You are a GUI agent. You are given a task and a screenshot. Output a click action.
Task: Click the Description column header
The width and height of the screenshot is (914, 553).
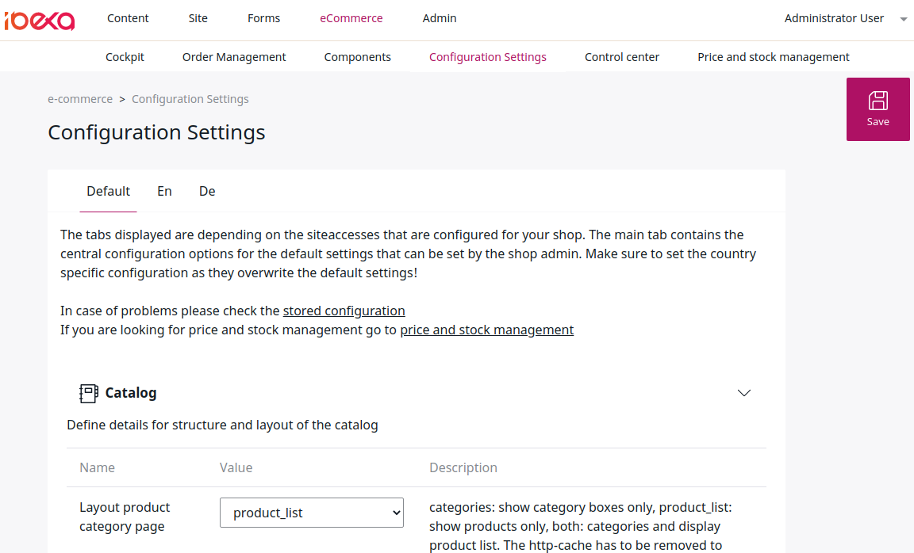click(x=463, y=467)
